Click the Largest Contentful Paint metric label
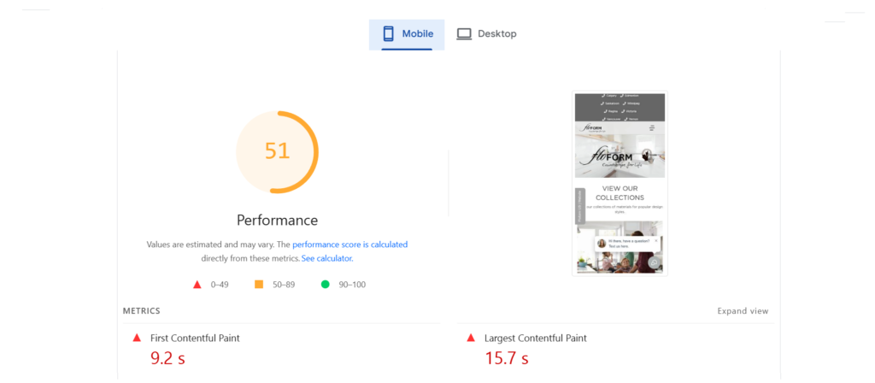 coord(535,339)
